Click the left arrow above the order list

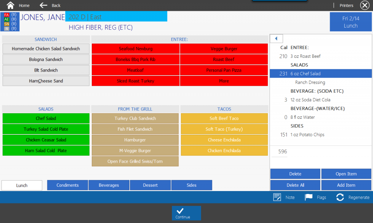(276, 38)
